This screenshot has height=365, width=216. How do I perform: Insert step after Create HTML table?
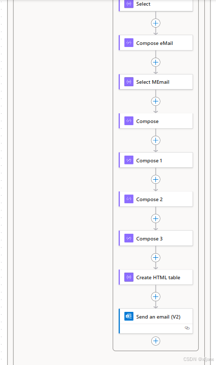tap(155, 297)
